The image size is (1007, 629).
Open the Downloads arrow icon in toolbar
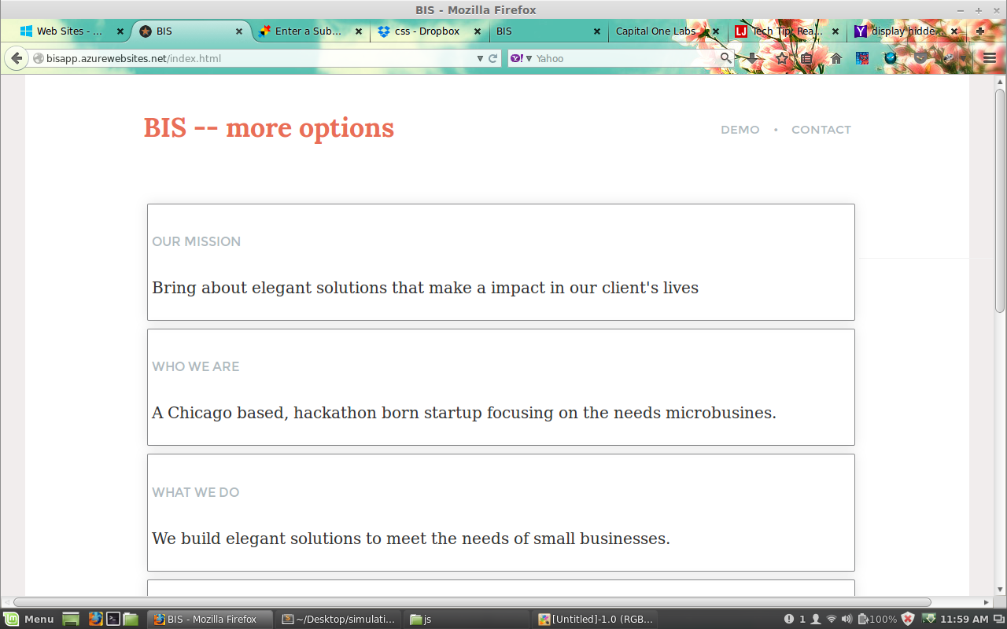pos(753,58)
